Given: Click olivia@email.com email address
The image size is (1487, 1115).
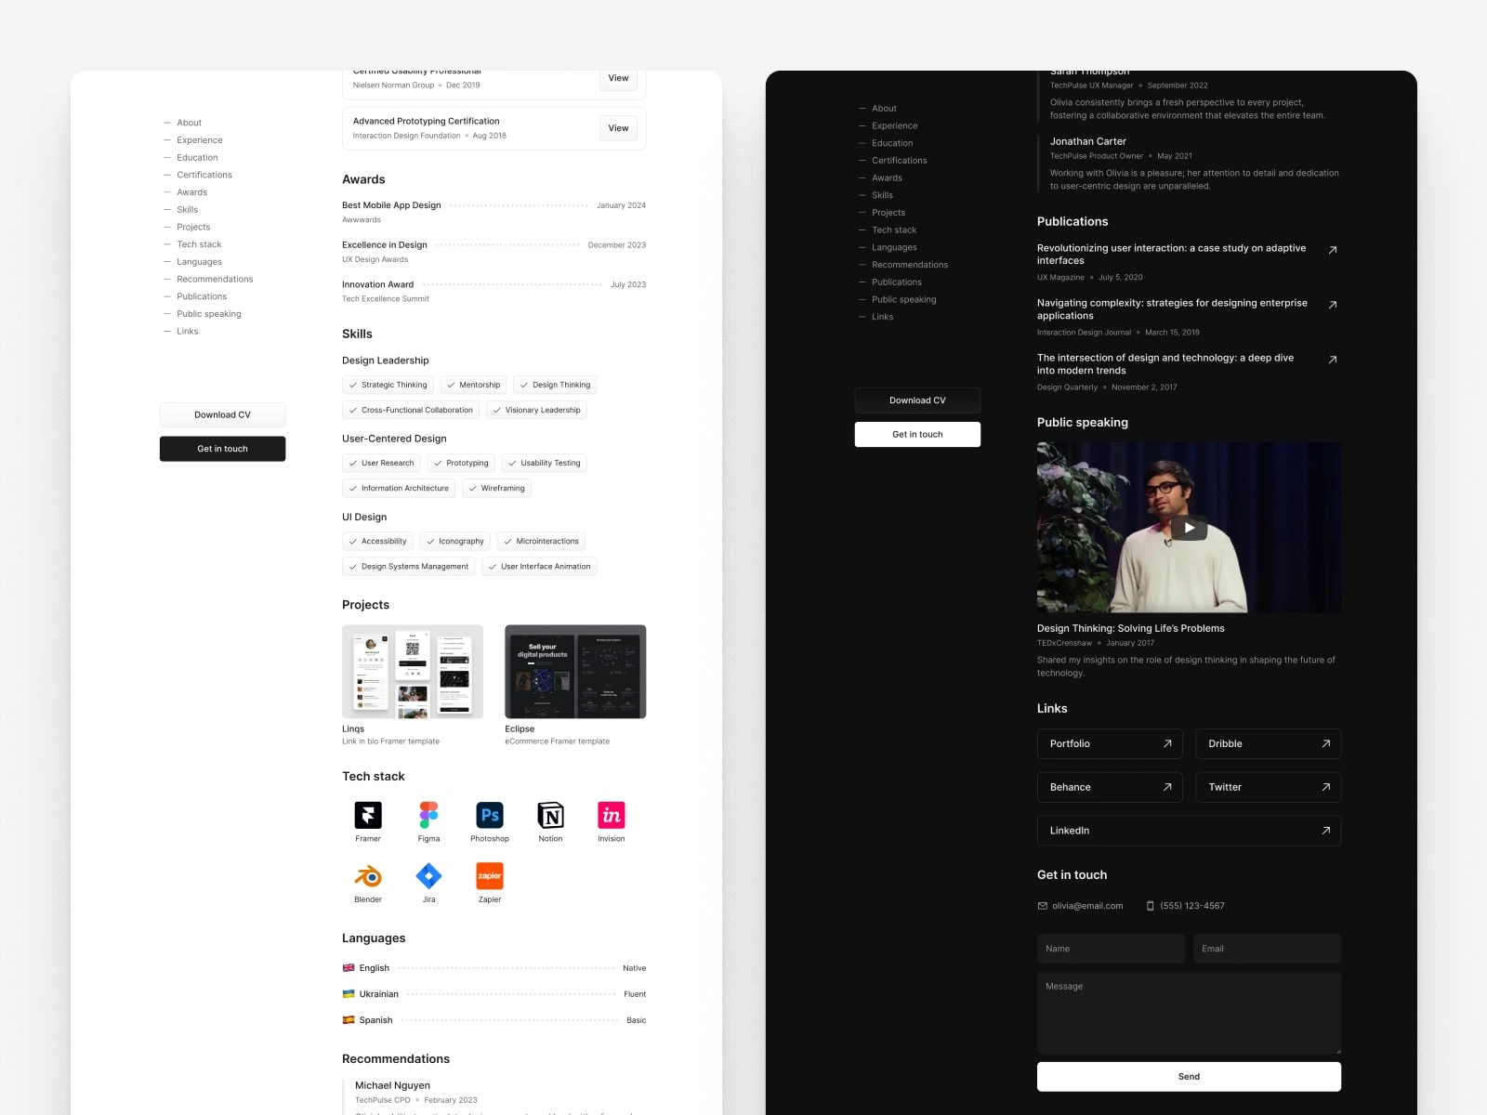Looking at the screenshot, I should click(x=1087, y=906).
